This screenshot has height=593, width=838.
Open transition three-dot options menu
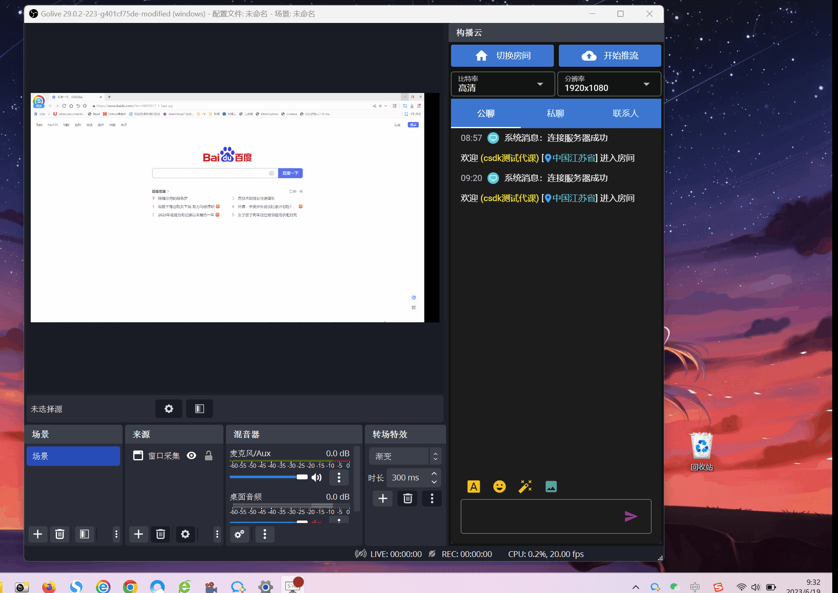click(432, 498)
